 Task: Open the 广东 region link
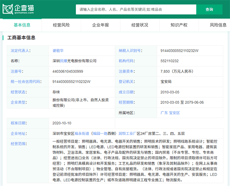coord(164,113)
